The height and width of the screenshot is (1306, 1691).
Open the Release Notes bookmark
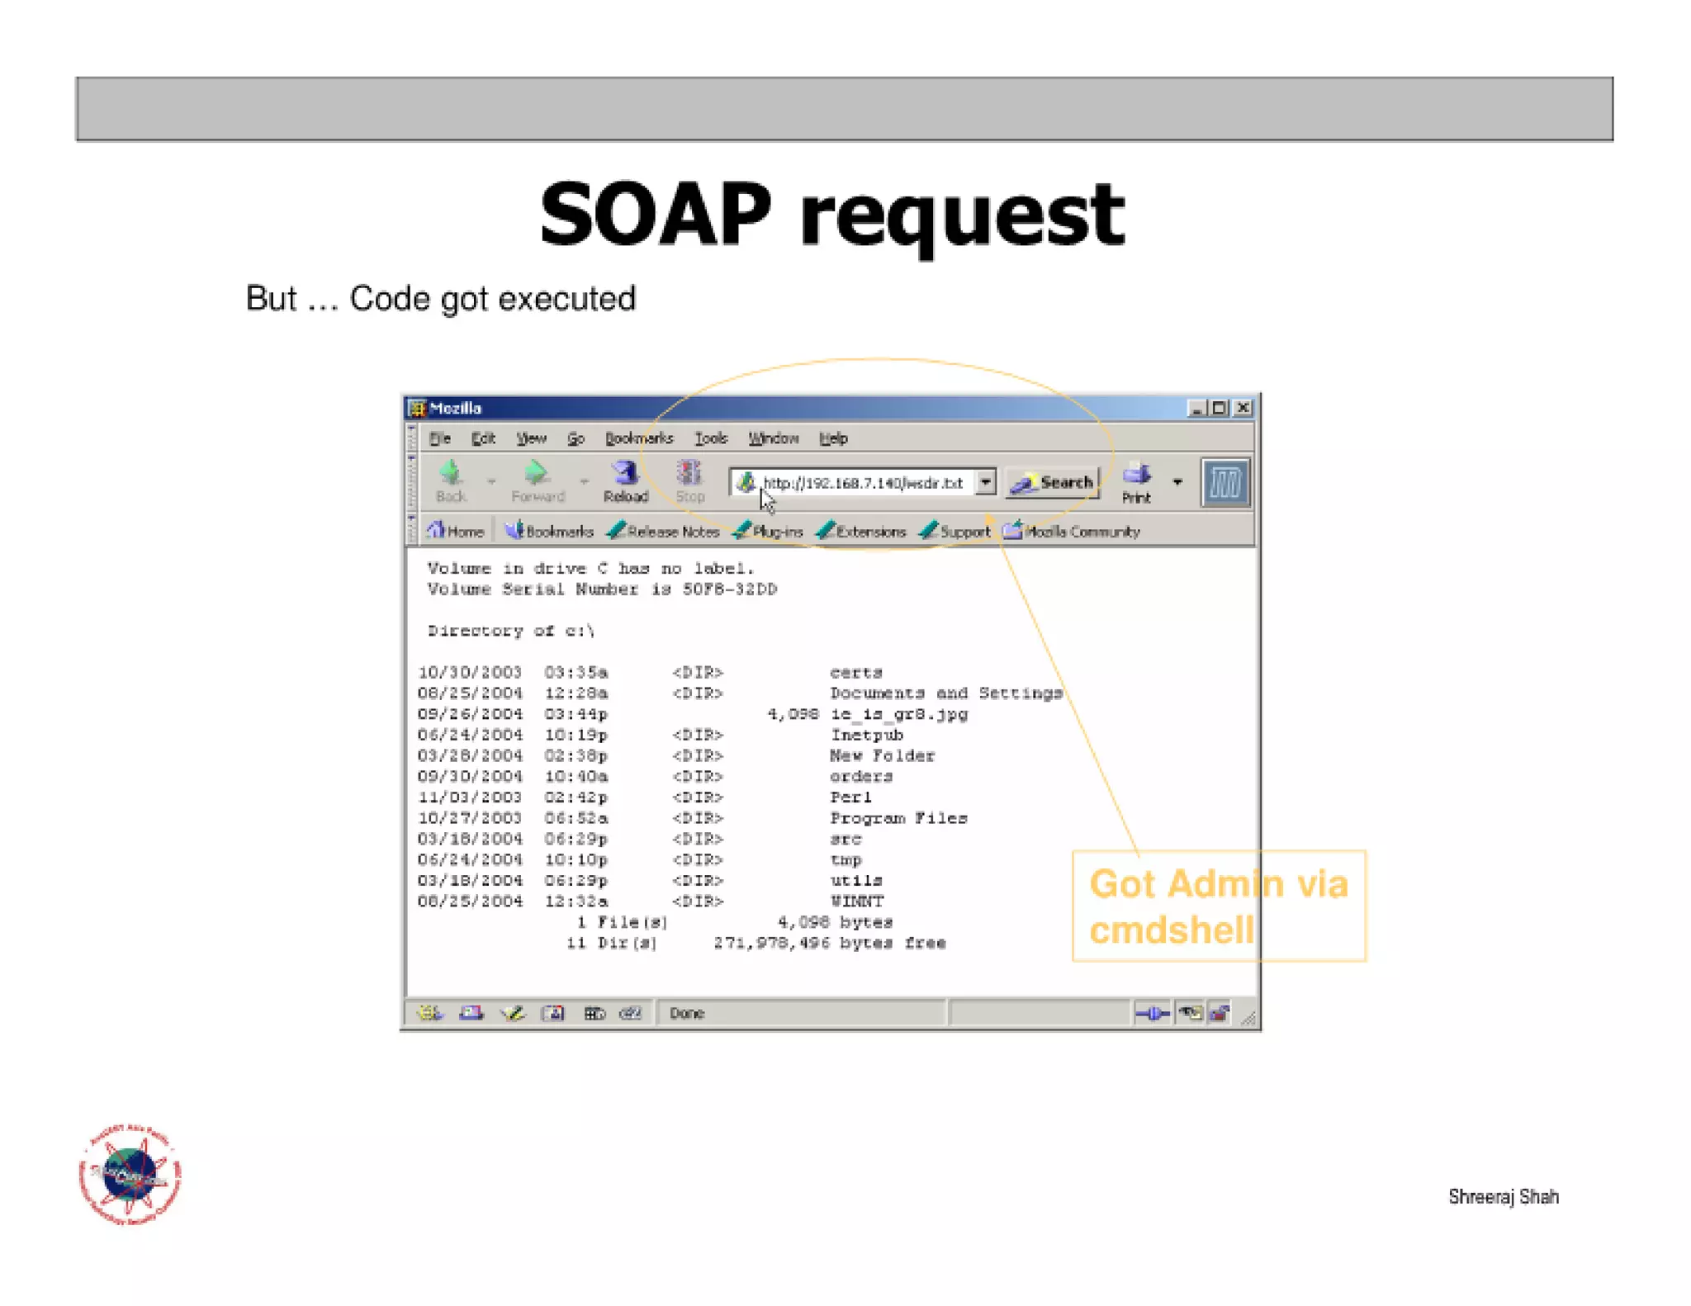click(x=663, y=531)
